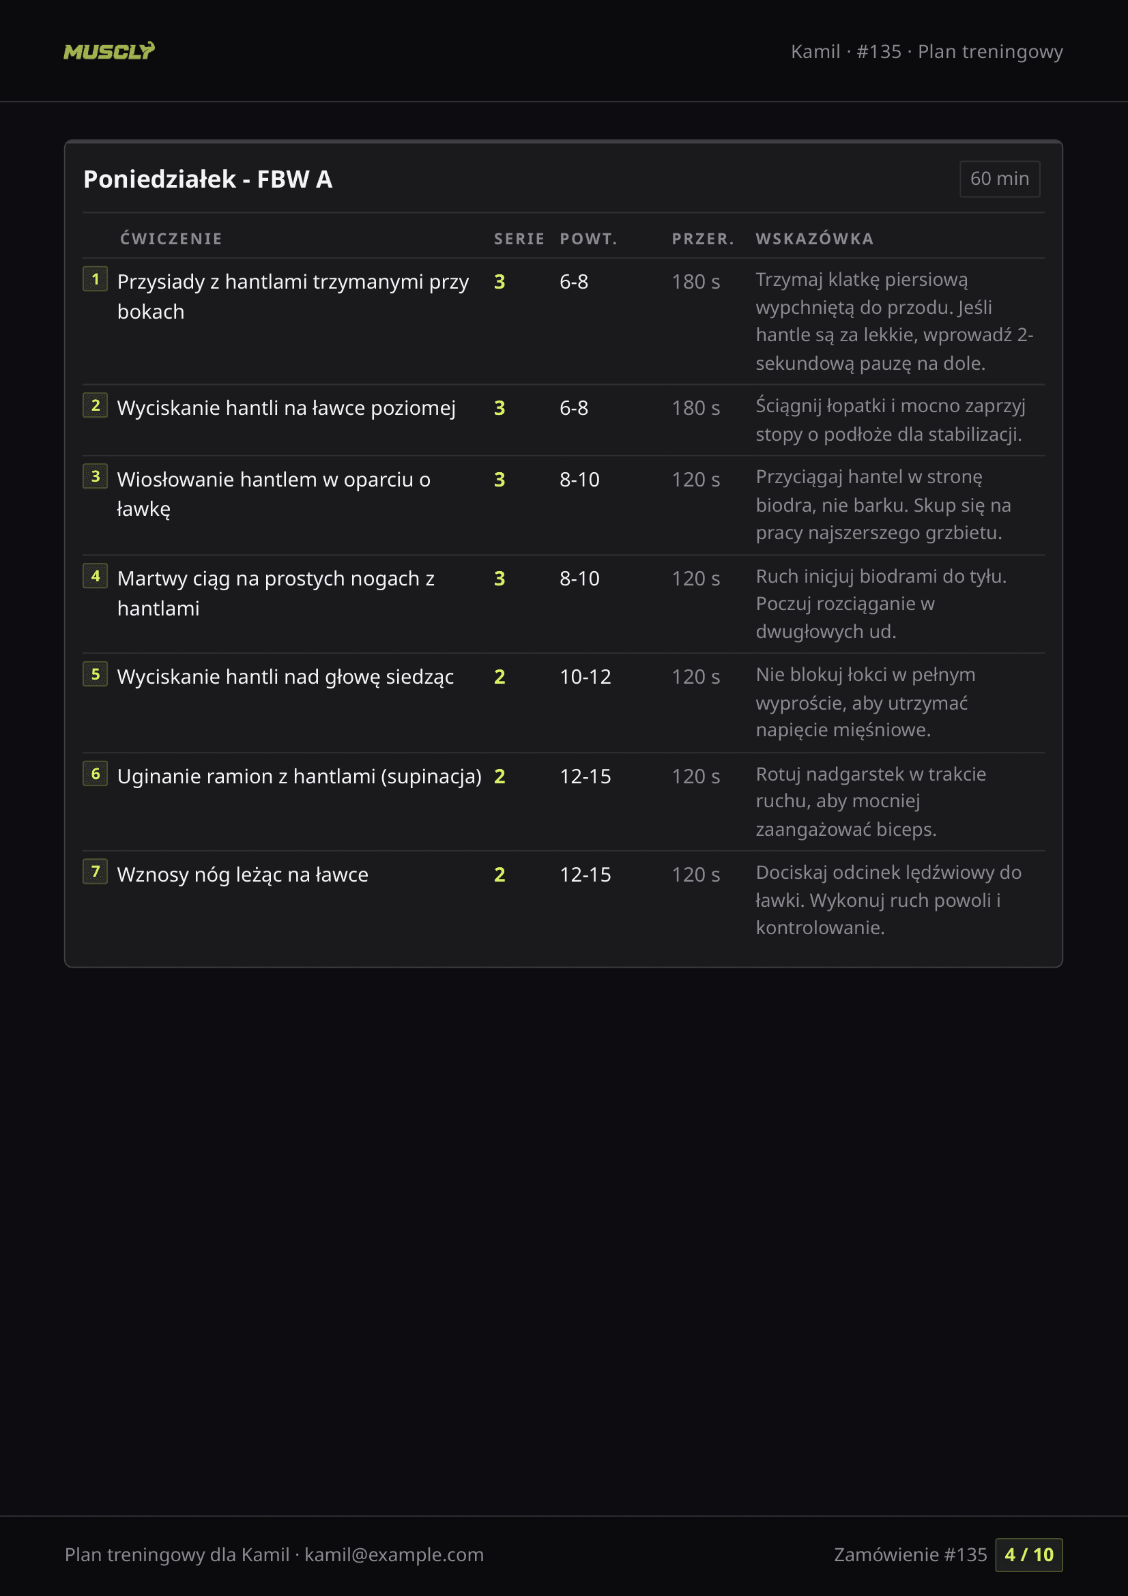Click the 4 / 10 page indicator

pos(1028,1555)
